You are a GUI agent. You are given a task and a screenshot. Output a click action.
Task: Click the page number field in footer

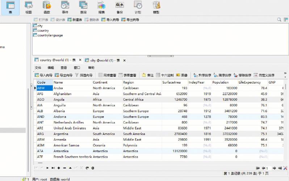pos(268,168)
